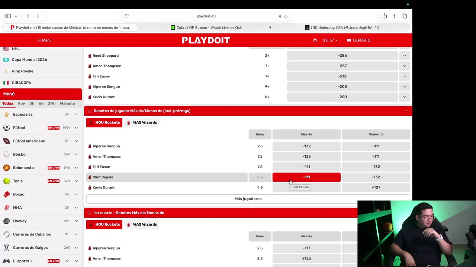
Task: Click the Carreras de Caballos icon
Action: [6, 234]
